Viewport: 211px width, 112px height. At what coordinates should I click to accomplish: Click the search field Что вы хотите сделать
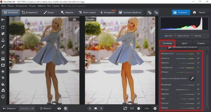pos(75,6)
